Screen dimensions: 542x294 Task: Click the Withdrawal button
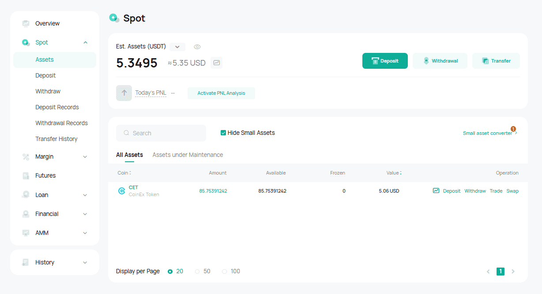click(x=440, y=61)
